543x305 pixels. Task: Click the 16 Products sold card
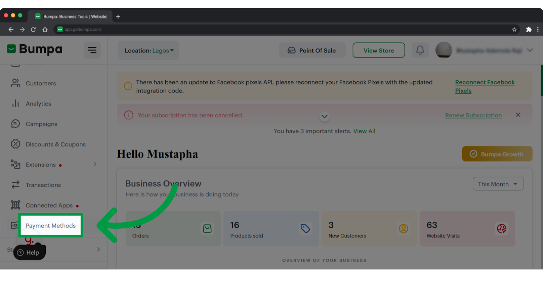[x=271, y=229]
